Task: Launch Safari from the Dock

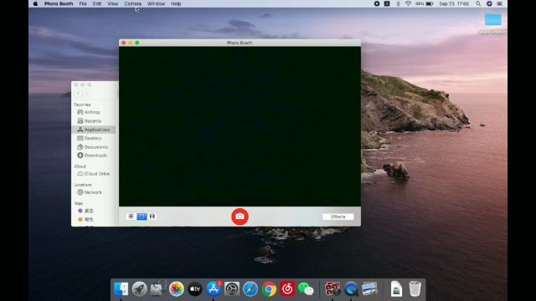Action: coord(250,289)
